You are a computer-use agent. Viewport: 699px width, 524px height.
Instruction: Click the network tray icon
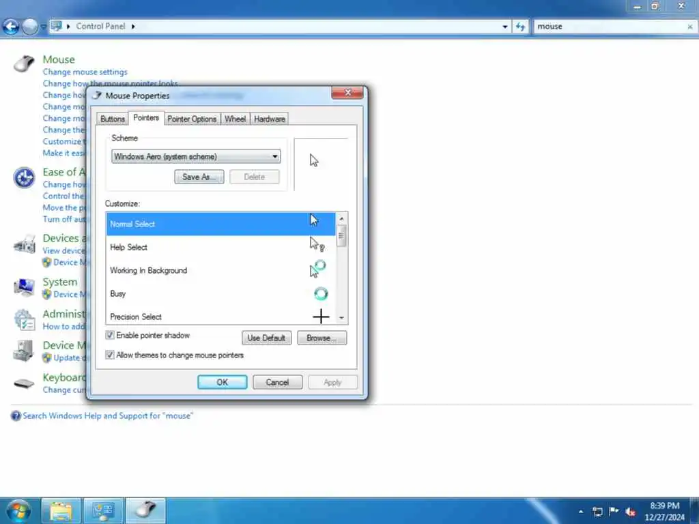click(597, 511)
